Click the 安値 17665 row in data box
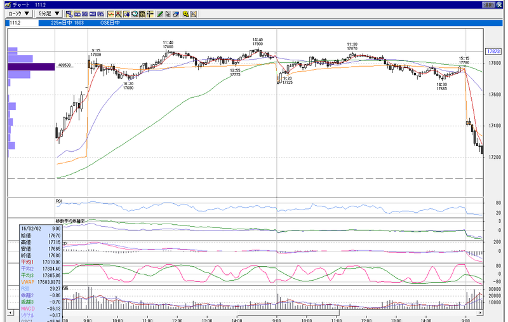508x322 pixels. (41, 249)
